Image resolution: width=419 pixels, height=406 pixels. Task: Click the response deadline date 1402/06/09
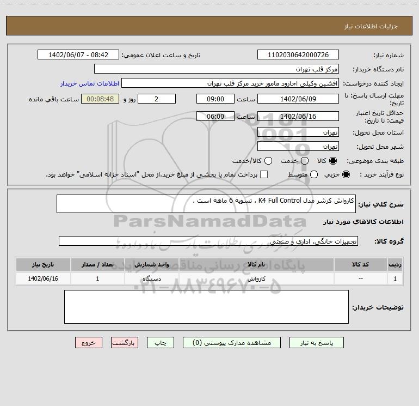[298, 99]
